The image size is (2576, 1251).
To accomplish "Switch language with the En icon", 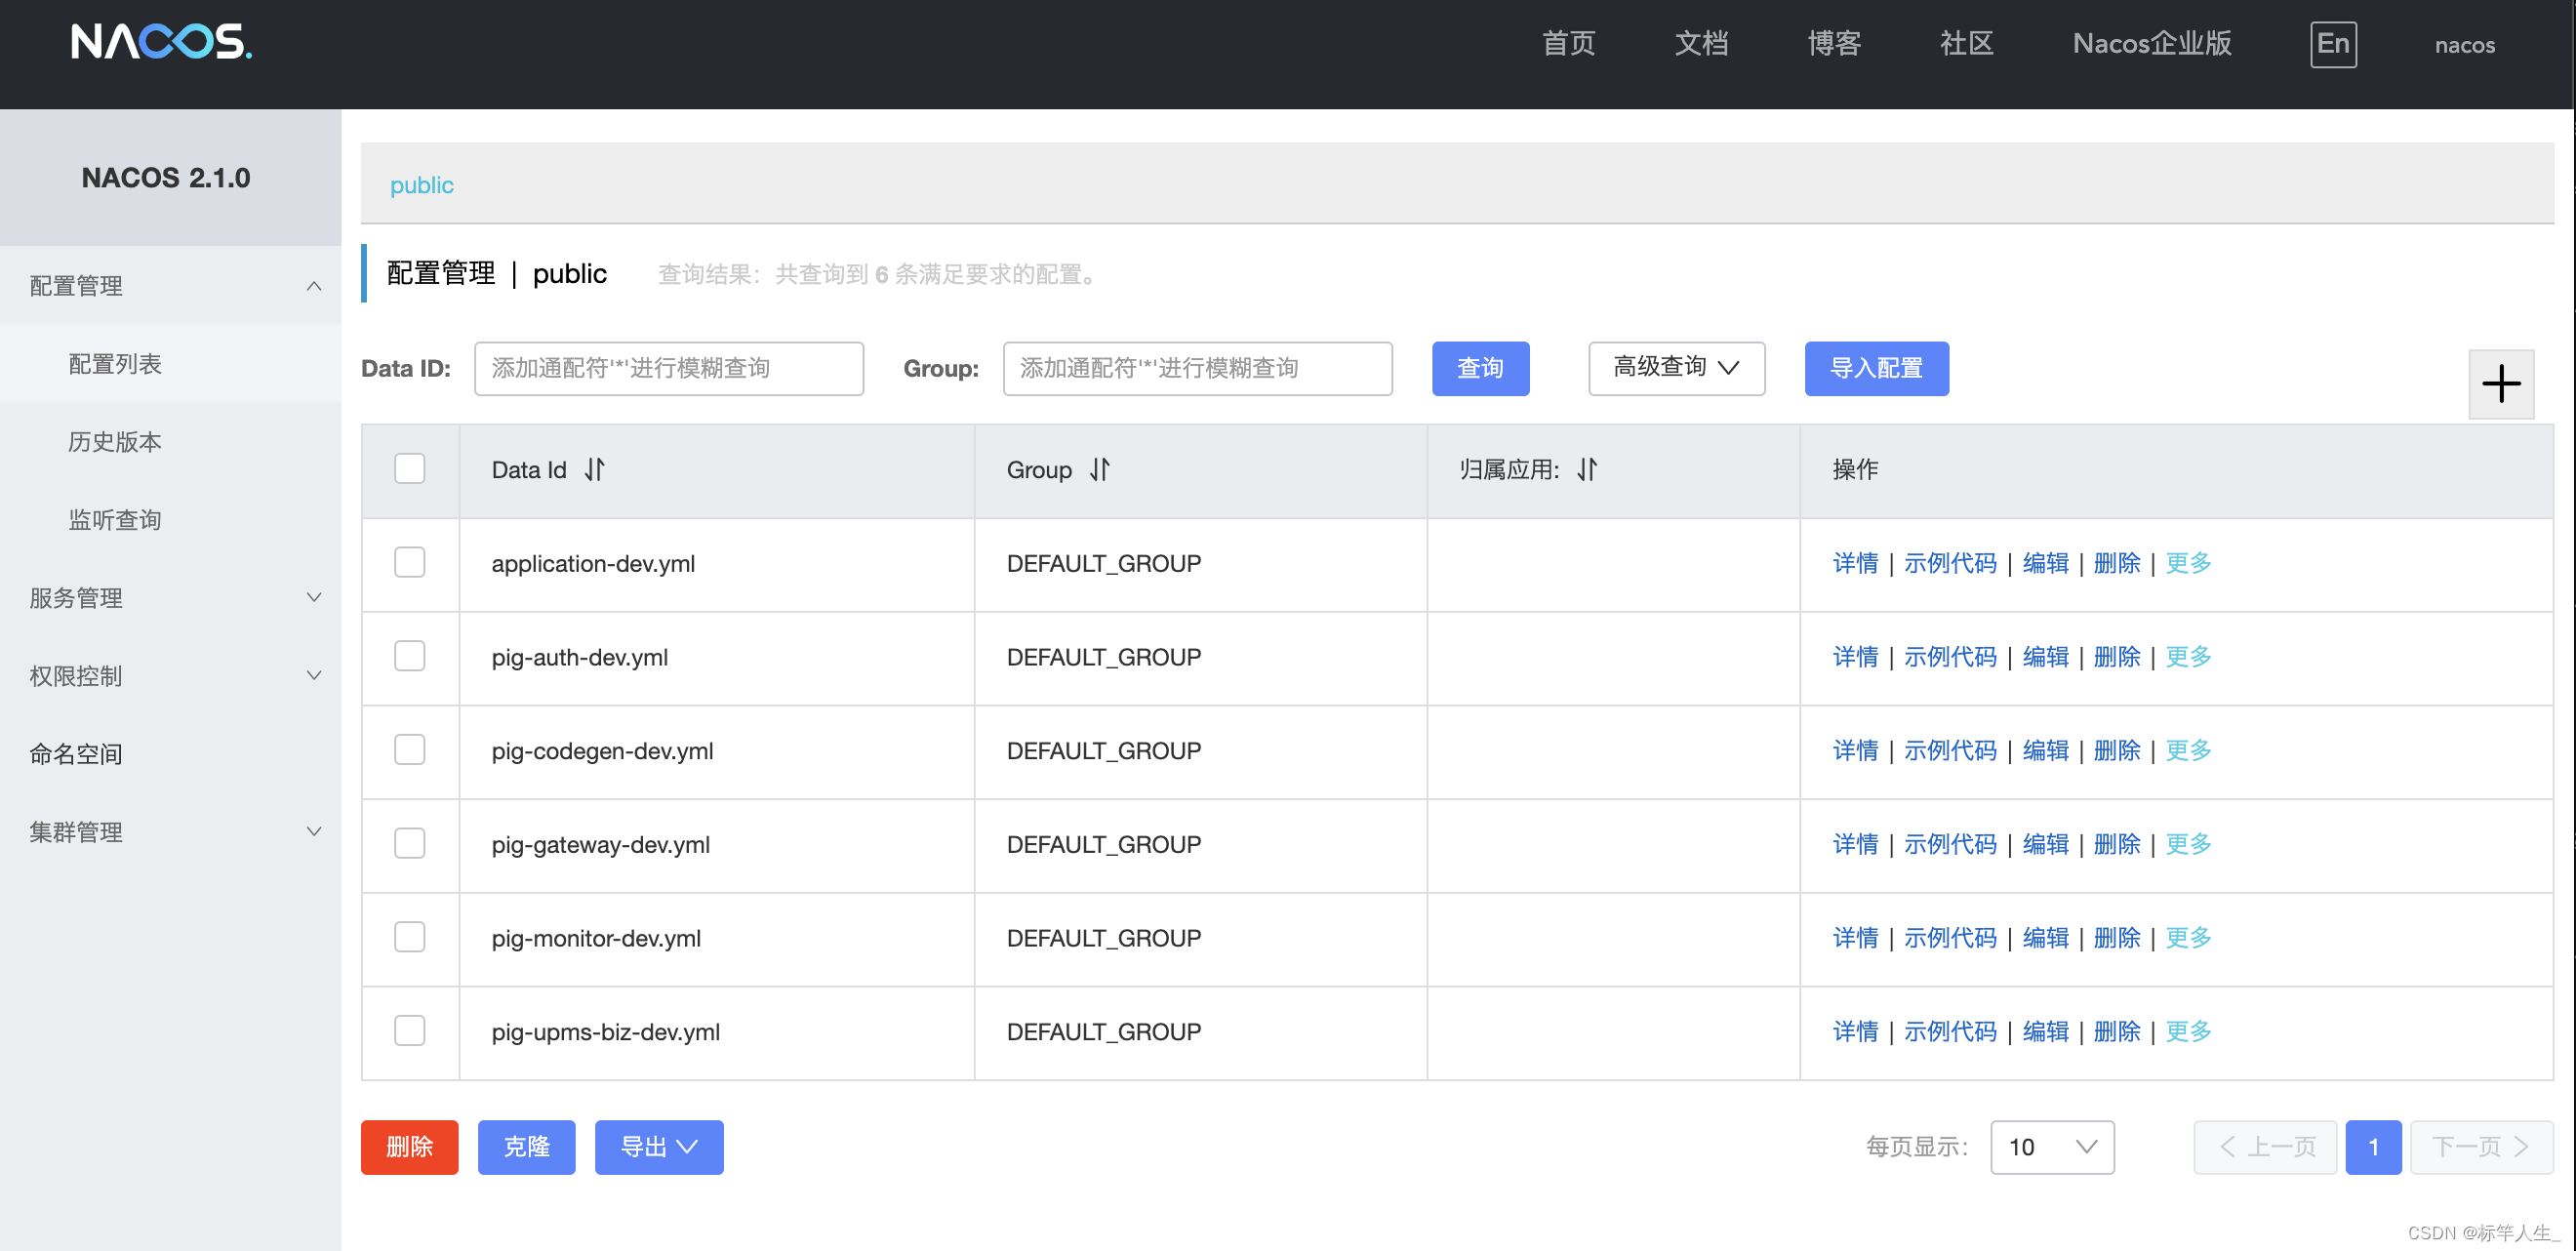I will click(2332, 44).
